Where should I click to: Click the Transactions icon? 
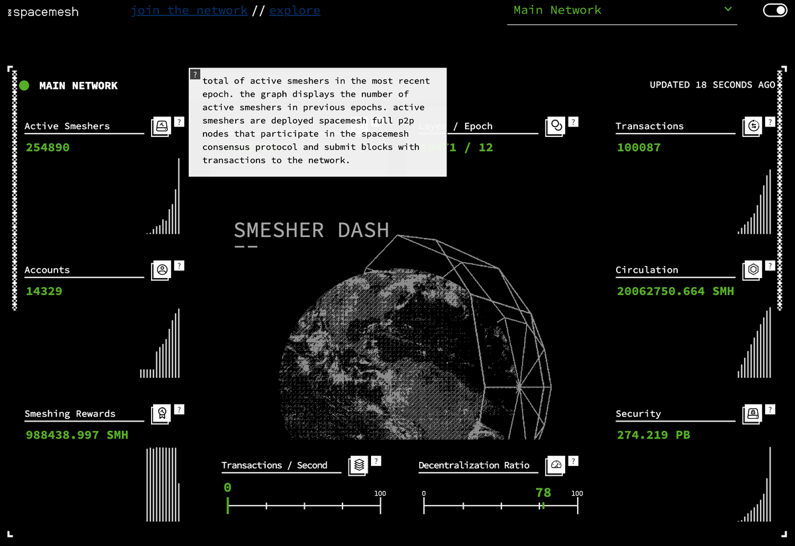(753, 126)
